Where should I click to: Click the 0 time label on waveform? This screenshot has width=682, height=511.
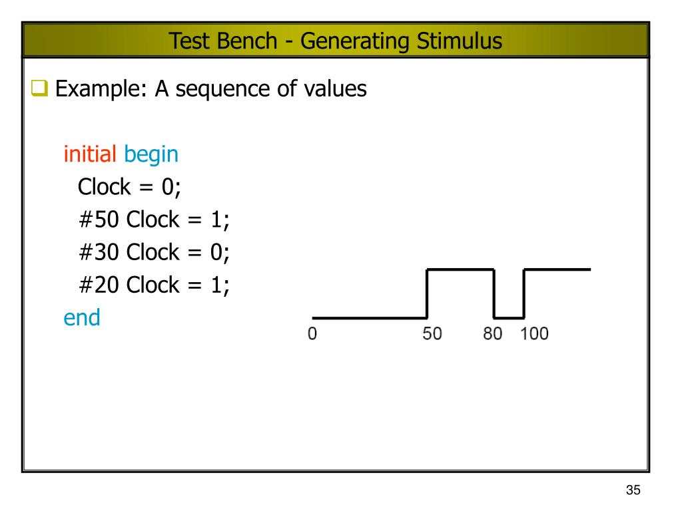coord(312,334)
